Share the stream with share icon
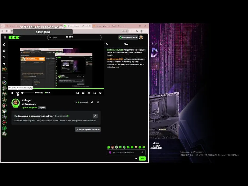The width and height of the screenshot is (248, 186). coord(92,102)
